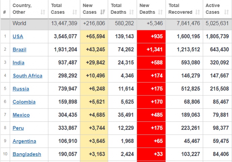Image resolution: width=232 pixels, height=162 pixels.
Task: Click Active Cases sort arrows icon
Action: 226,12
